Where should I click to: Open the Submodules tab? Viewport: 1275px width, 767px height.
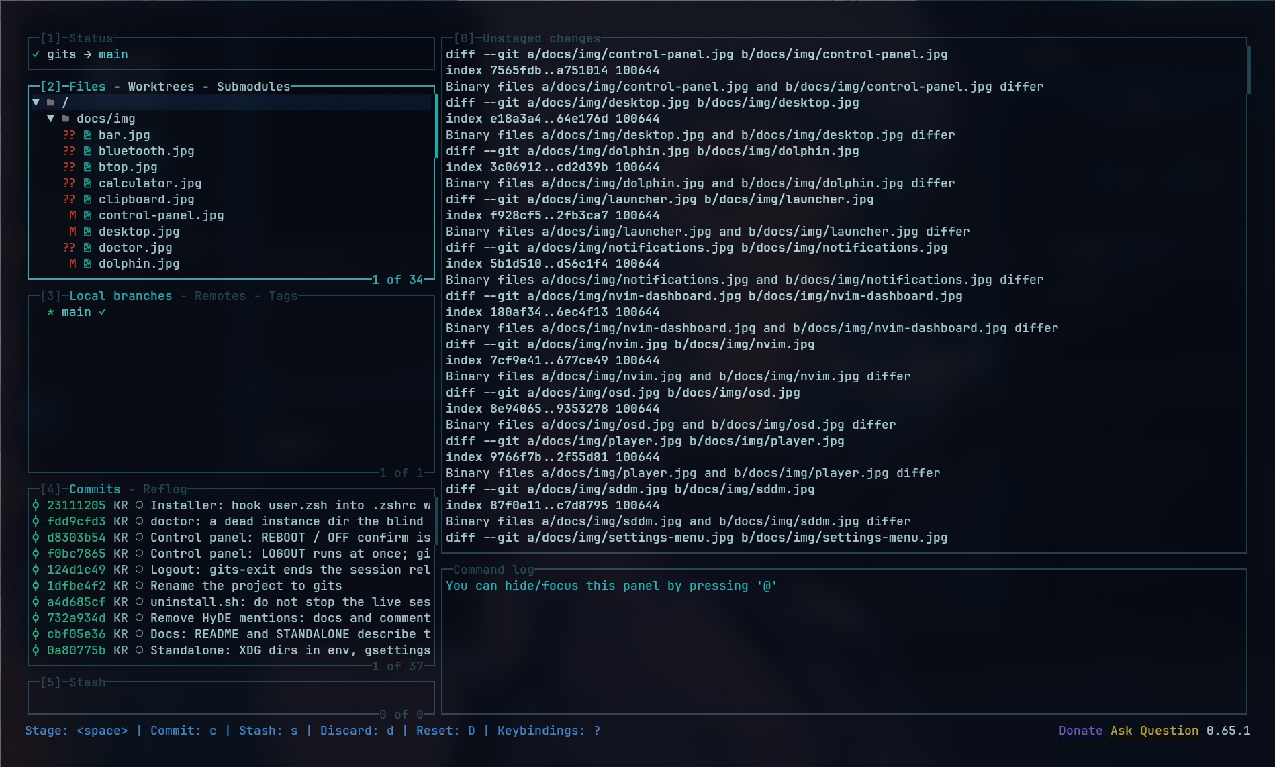click(x=253, y=87)
